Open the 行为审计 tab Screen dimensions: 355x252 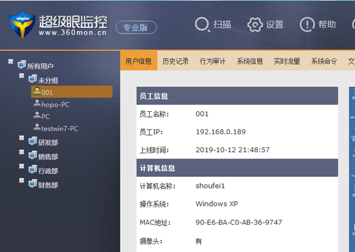click(212, 61)
